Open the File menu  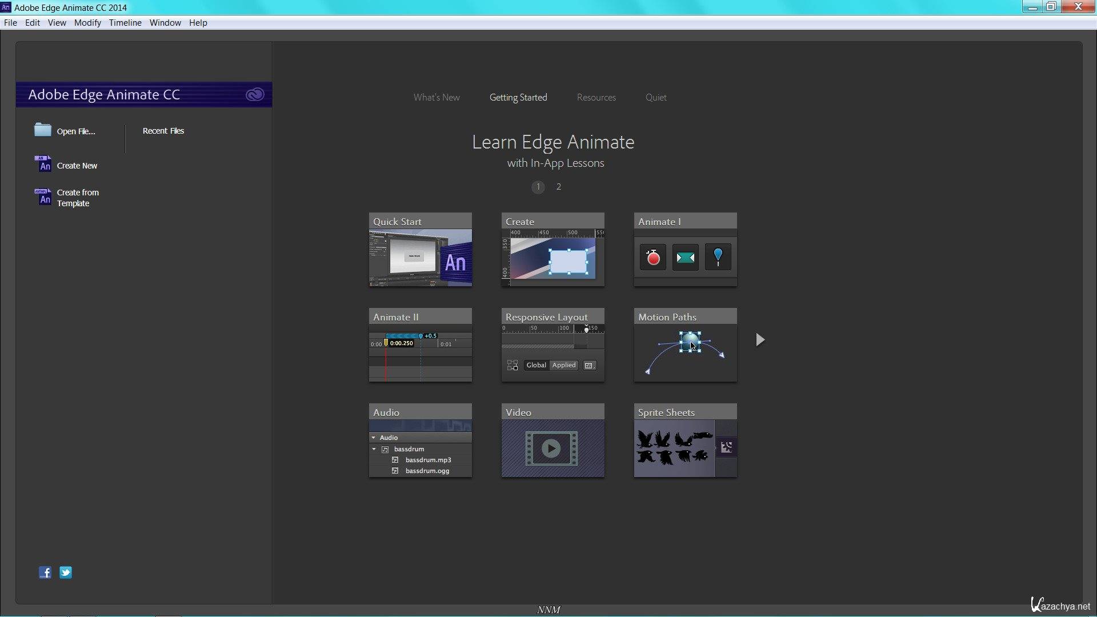point(10,23)
